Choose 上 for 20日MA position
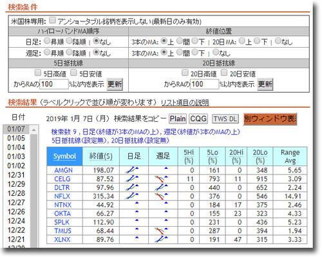 tap(241, 41)
